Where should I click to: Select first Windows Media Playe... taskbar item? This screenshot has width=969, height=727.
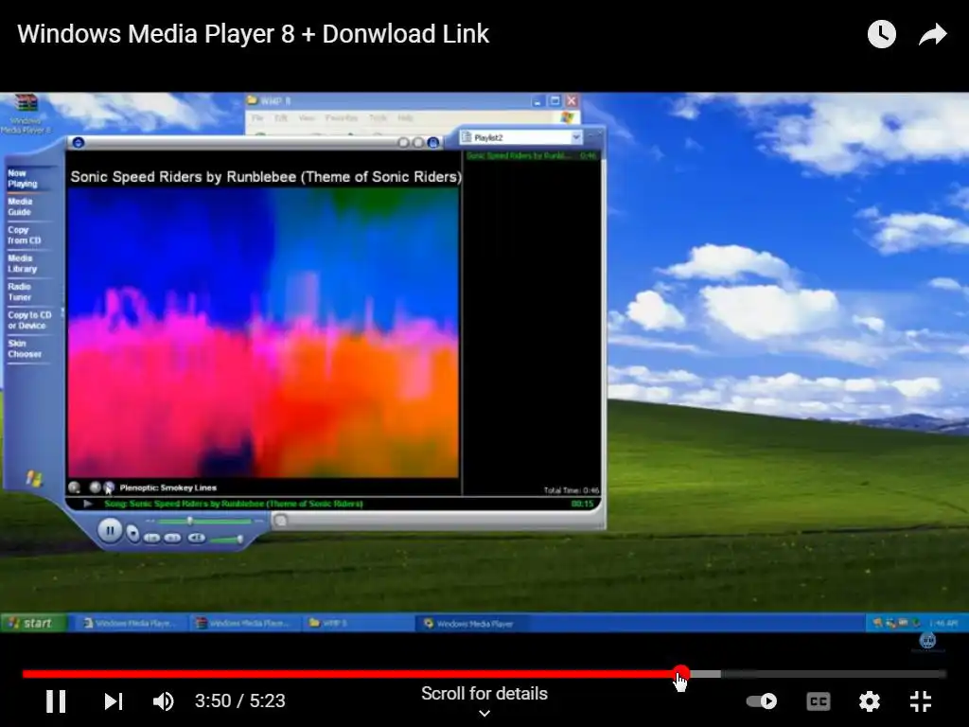coord(132,623)
